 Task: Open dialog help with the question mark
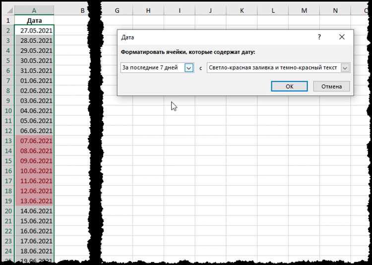coord(319,37)
